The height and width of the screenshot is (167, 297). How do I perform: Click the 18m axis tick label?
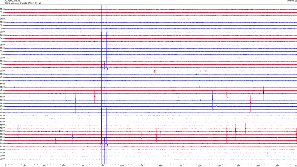(x=180, y=166)
